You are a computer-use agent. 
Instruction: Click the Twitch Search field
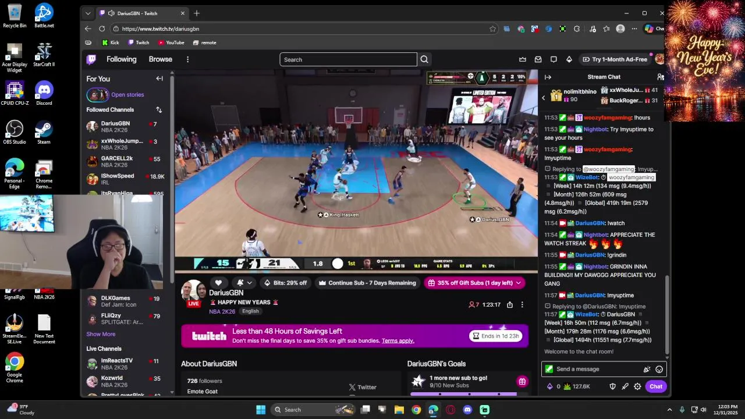click(348, 59)
